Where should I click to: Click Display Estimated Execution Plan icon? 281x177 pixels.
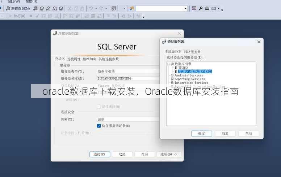43,16
